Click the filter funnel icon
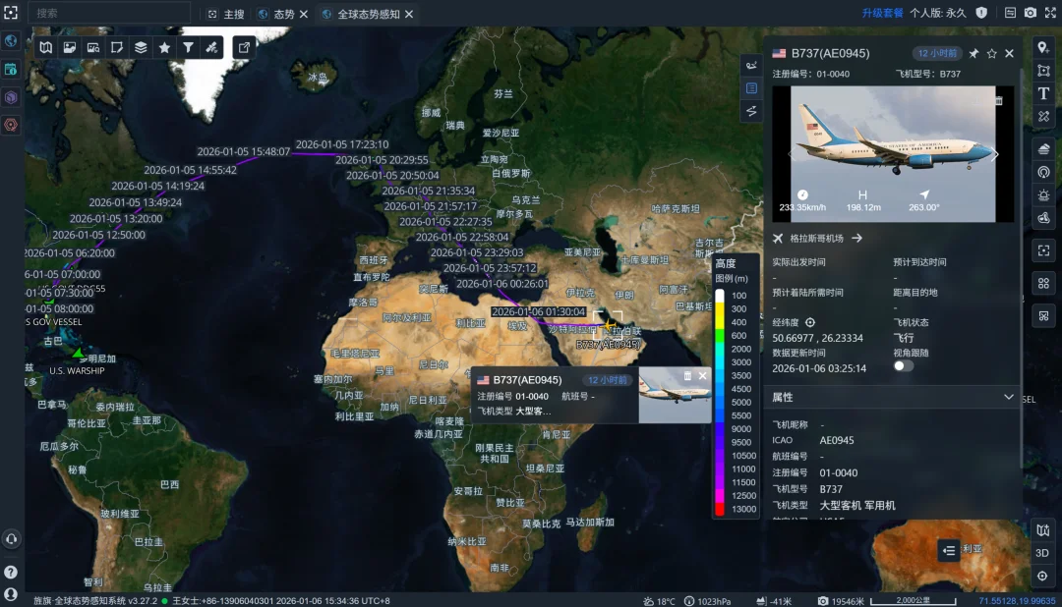1062x607 pixels. (x=188, y=47)
